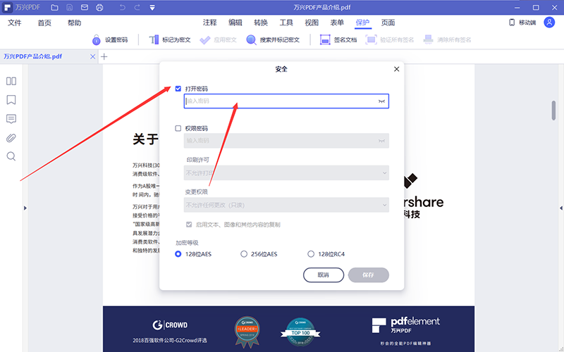Expand the right panel arrow
The height and width of the screenshot is (352, 564).
pyautogui.click(x=561, y=208)
